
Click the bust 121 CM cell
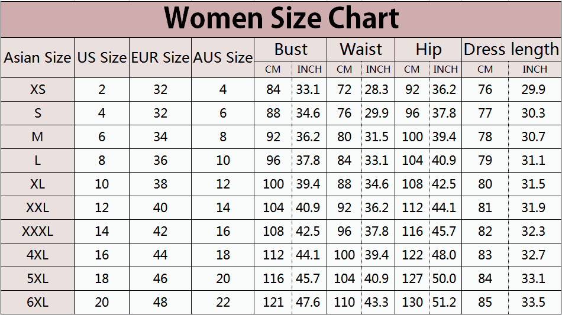click(273, 303)
